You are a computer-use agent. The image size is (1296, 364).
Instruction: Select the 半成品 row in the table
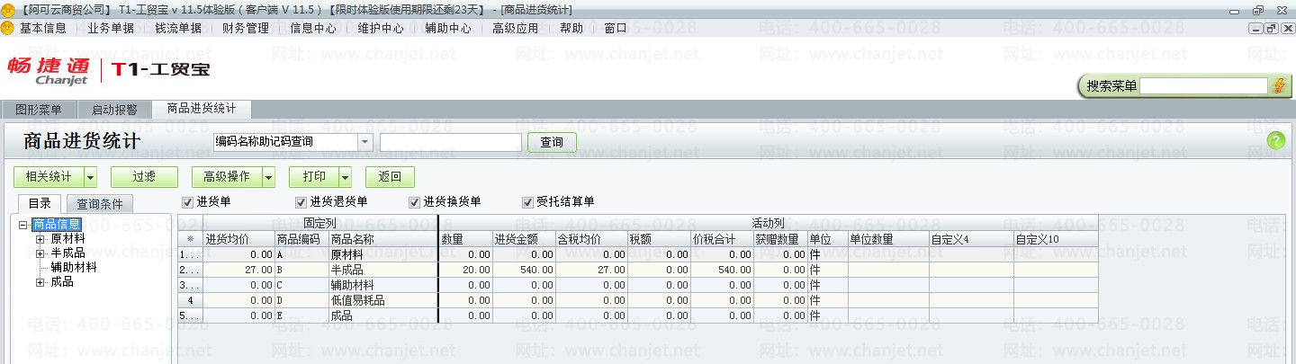pos(638,270)
